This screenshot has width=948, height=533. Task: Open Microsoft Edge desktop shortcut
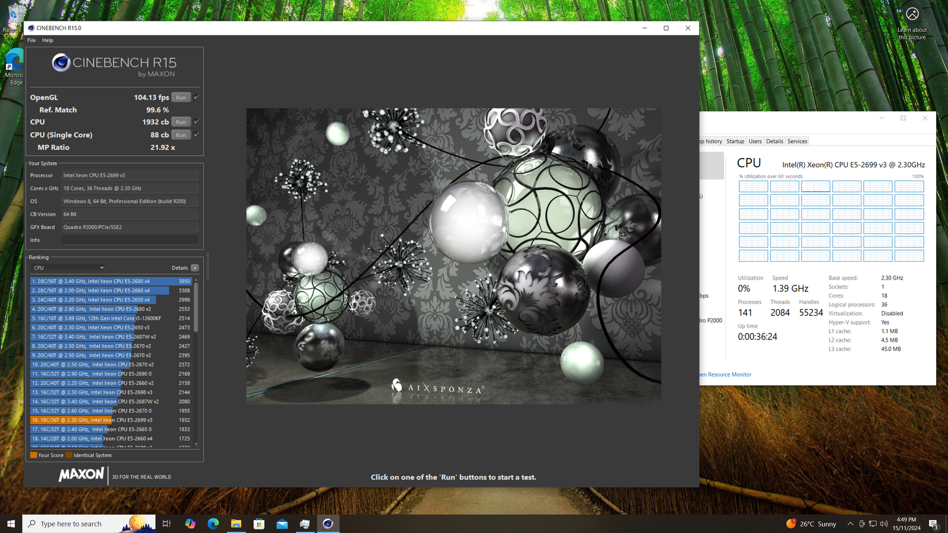(x=14, y=66)
